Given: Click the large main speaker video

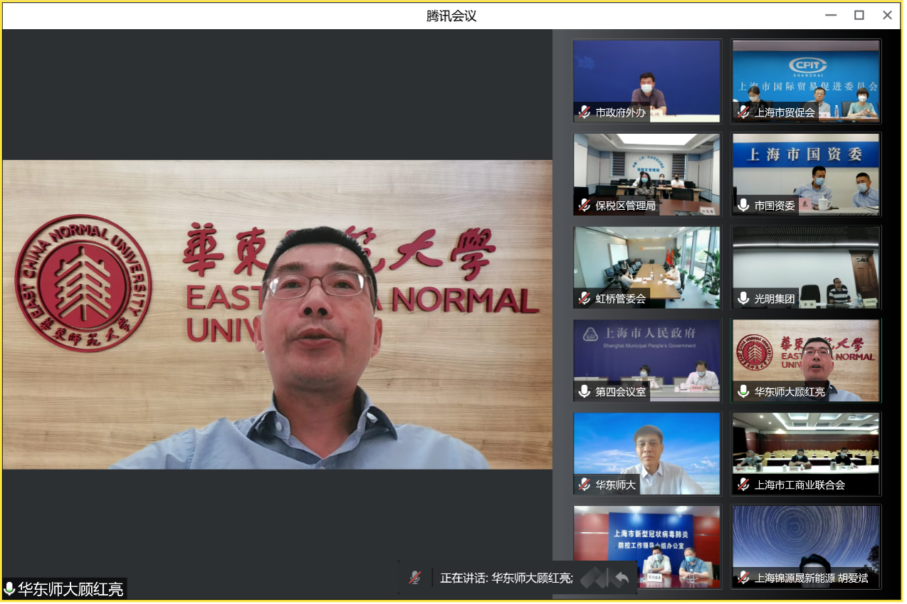Looking at the screenshot, I should (x=277, y=314).
